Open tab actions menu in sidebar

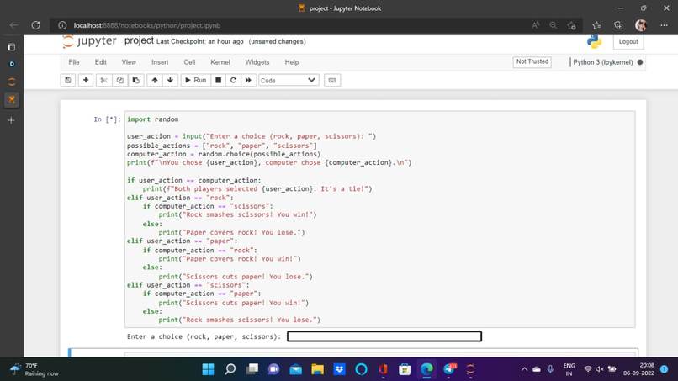click(x=12, y=47)
